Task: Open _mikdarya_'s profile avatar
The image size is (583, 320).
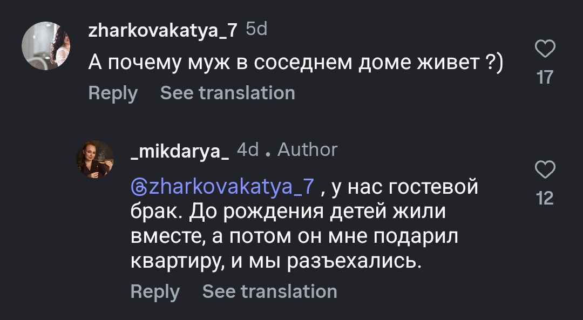Action: click(x=97, y=159)
